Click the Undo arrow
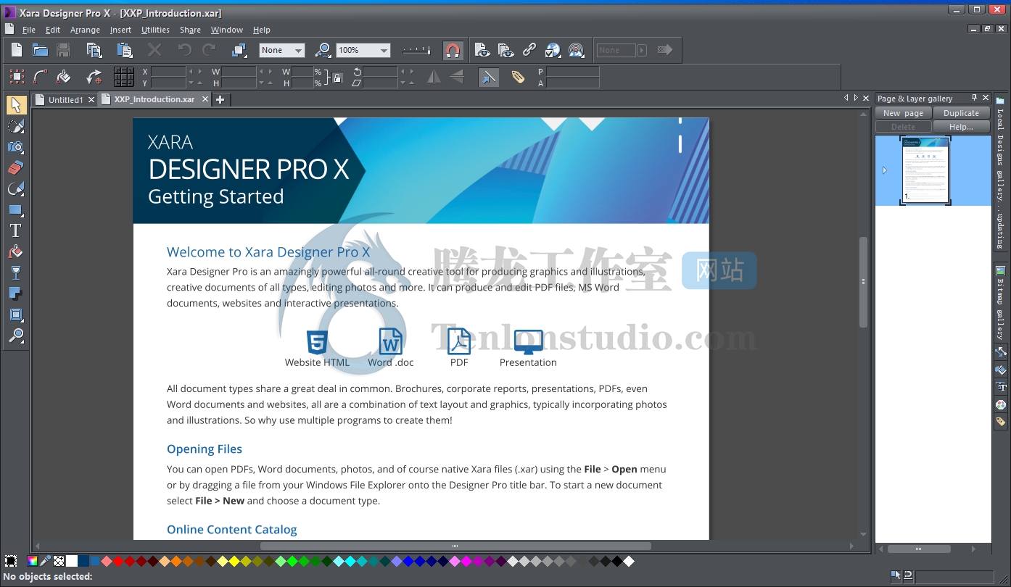 click(x=185, y=50)
